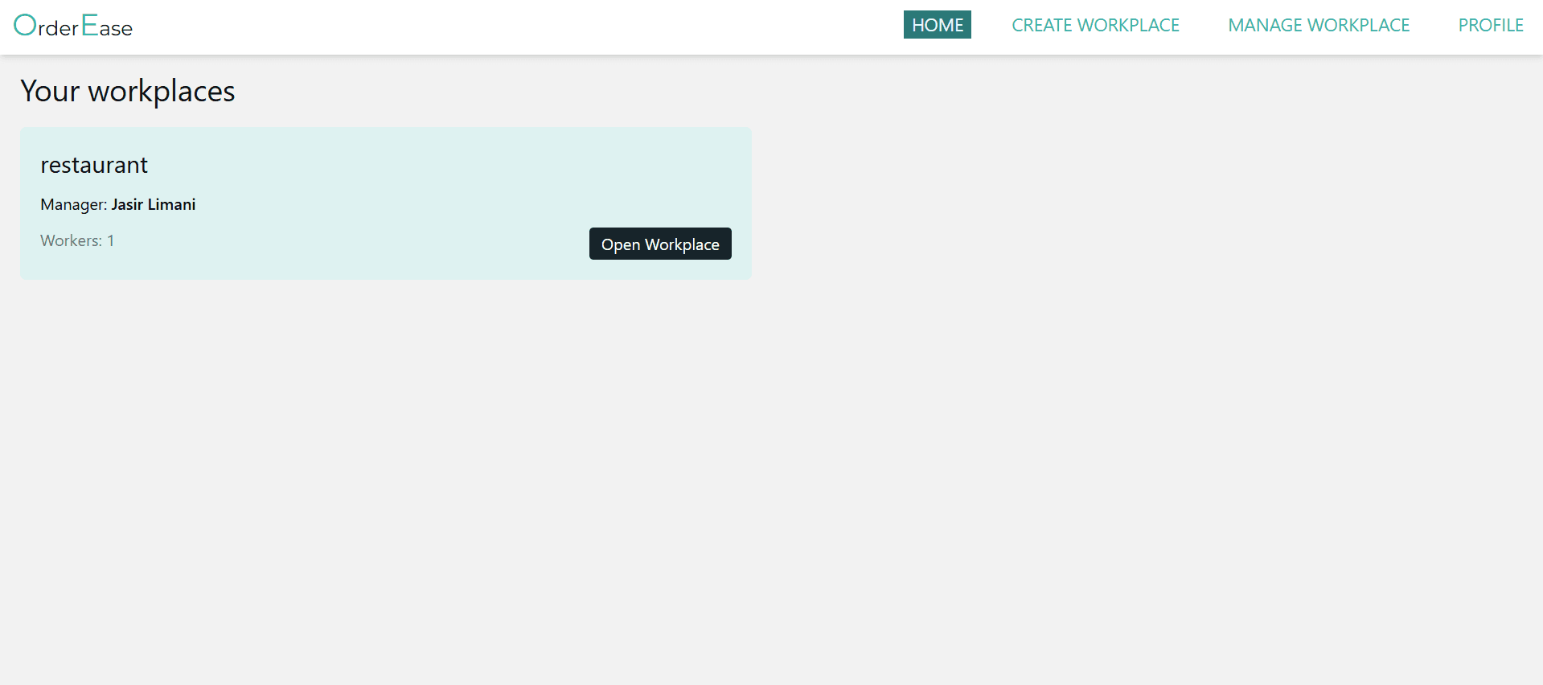Click the Open Workplace button
Screen dimensions: 1543x685
tap(660, 244)
